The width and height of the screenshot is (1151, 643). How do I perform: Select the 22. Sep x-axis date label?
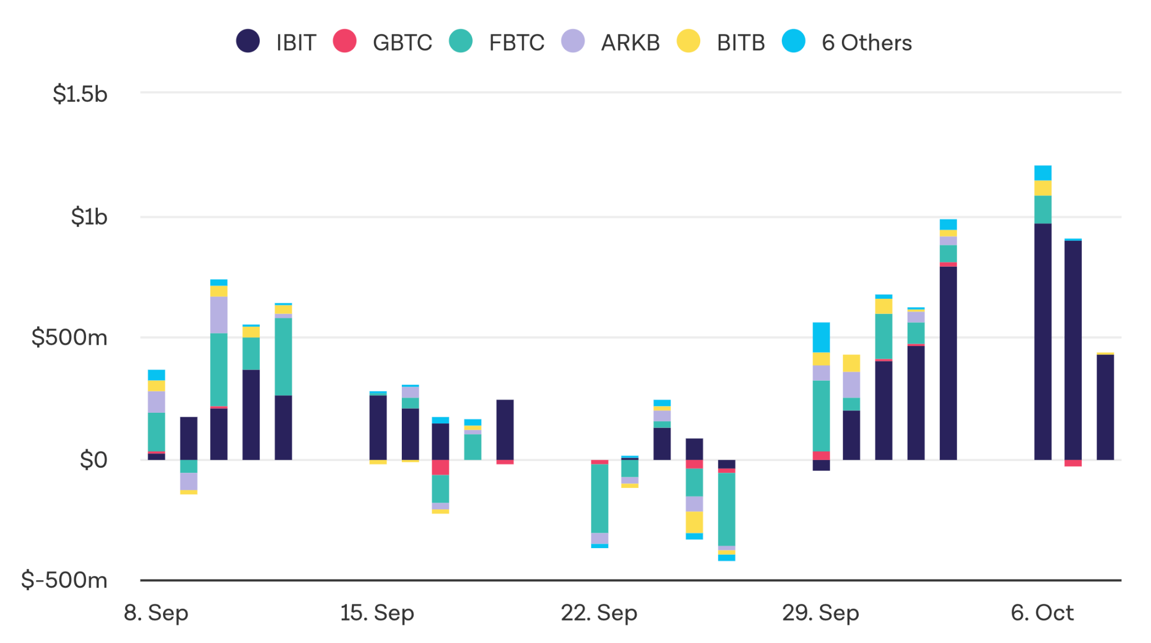tap(599, 613)
